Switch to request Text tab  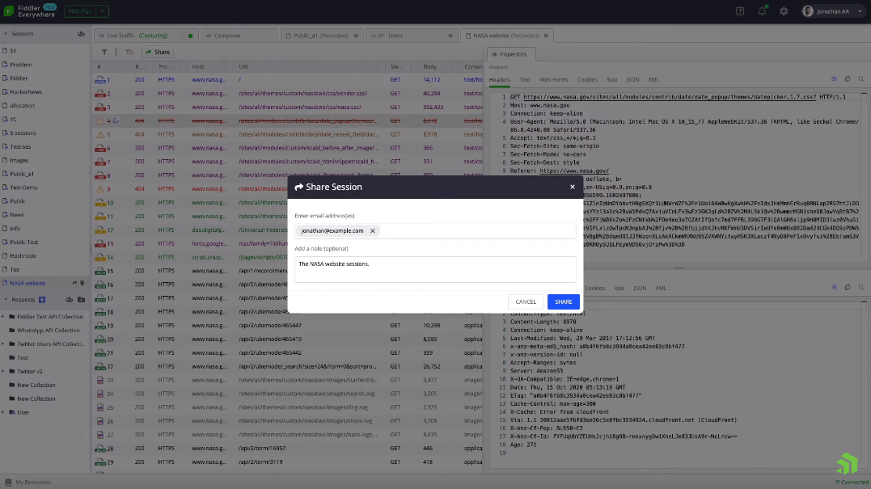coord(524,80)
